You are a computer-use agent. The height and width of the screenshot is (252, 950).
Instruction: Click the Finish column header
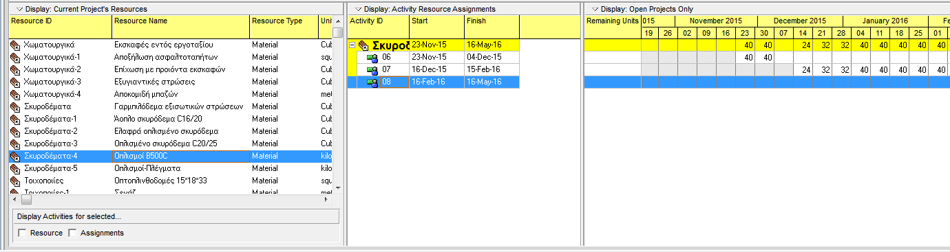click(x=492, y=27)
